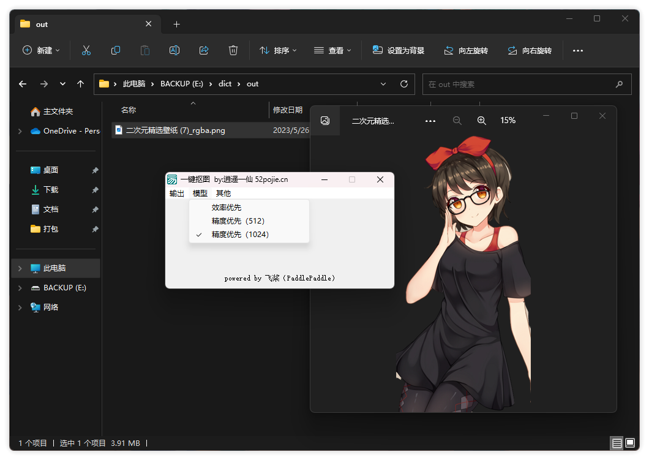Open the 排序 sort dropdown
Image resolution: width=649 pixels, height=460 pixels.
point(278,50)
